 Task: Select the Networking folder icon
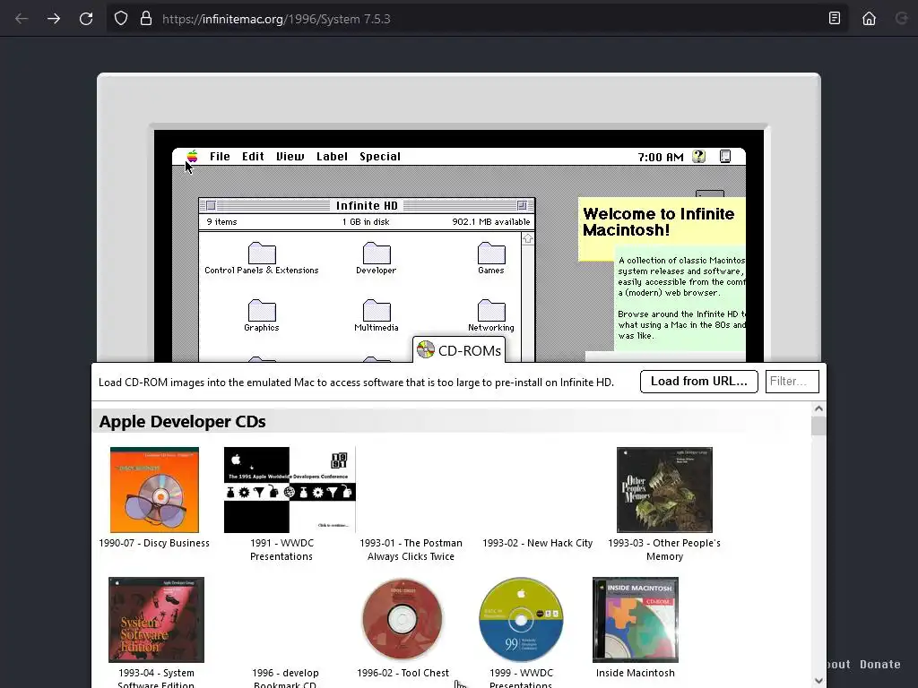[x=491, y=310]
